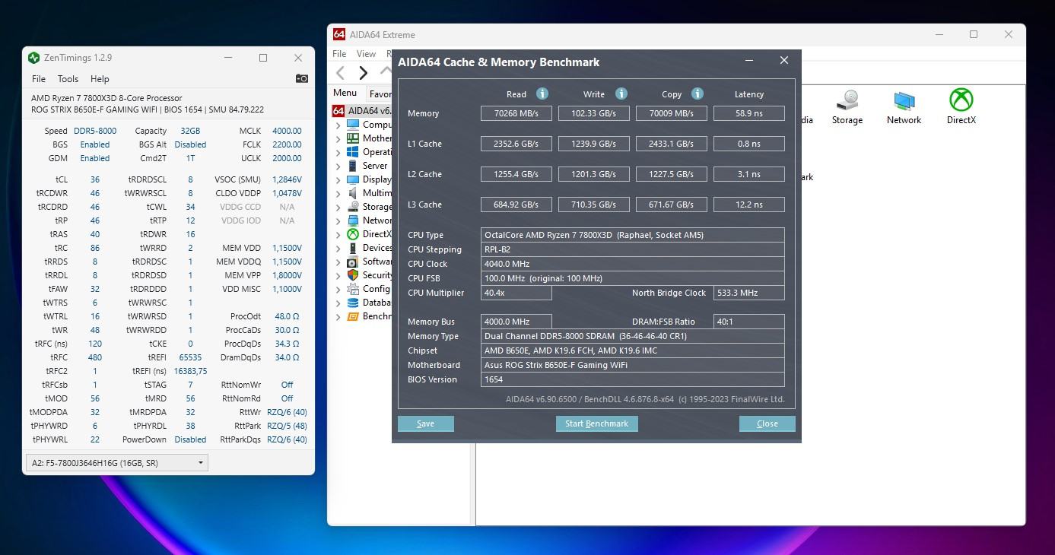Open ZenTimings File menu
This screenshot has width=1055, height=555.
[39, 78]
